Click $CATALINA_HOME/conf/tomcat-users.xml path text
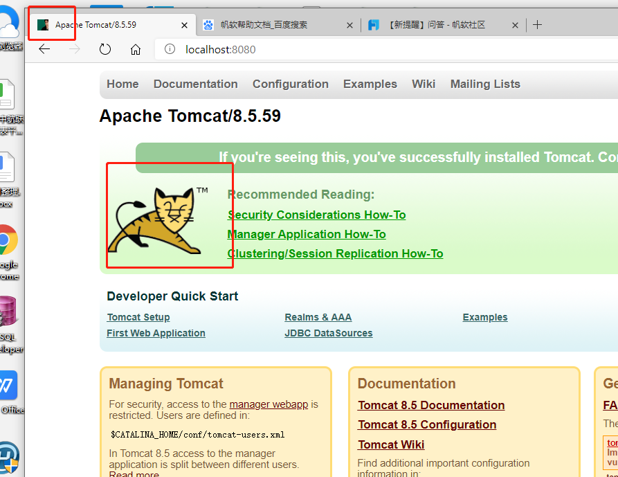 [x=197, y=435]
